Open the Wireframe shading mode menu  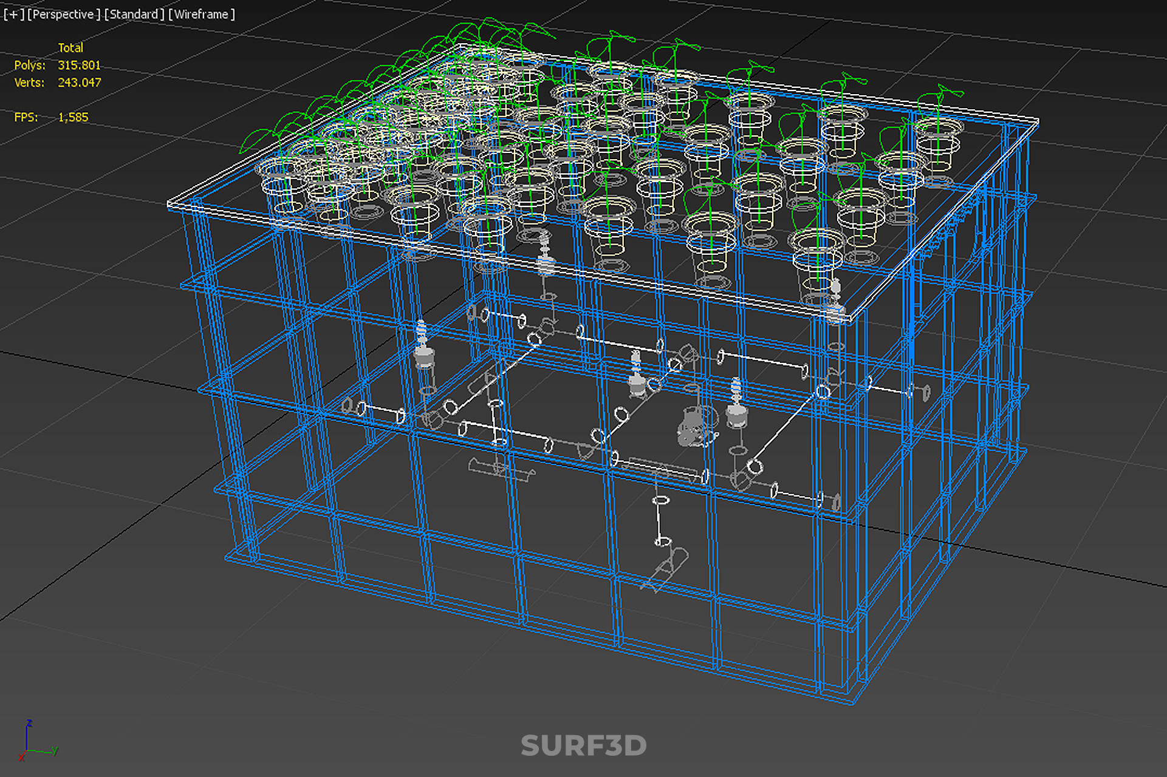tap(201, 14)
